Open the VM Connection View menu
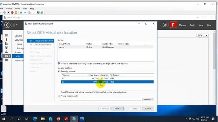The width and height of the screenshot is (218, 122). pos(25,8)
